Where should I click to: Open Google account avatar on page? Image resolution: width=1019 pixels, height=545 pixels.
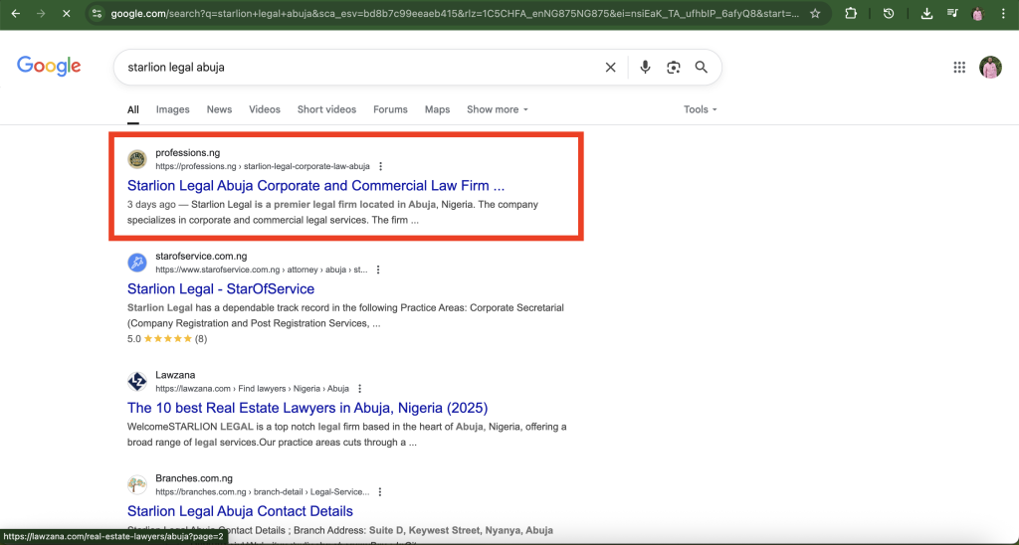tap(990, 67)
